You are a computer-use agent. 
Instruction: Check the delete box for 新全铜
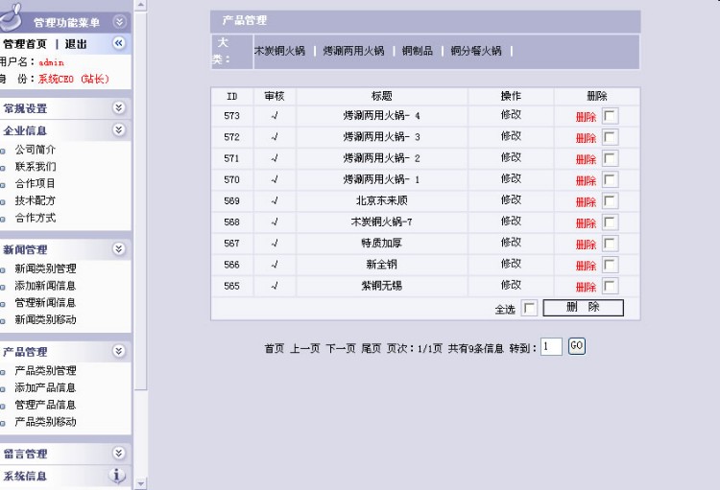[x=610, y=265]
